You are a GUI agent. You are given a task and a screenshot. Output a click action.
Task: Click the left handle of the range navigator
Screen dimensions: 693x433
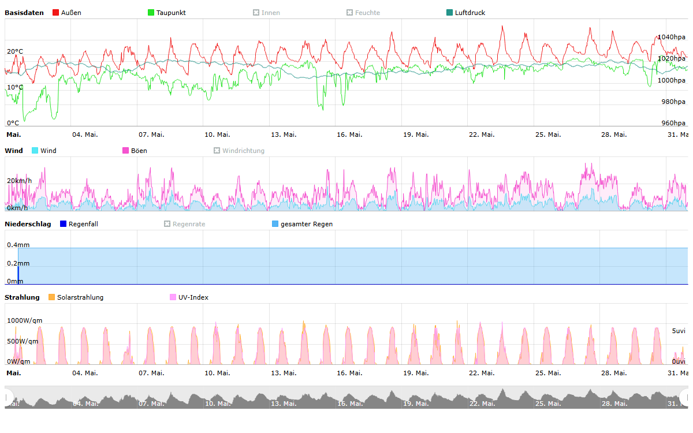[x=7, y=397]
